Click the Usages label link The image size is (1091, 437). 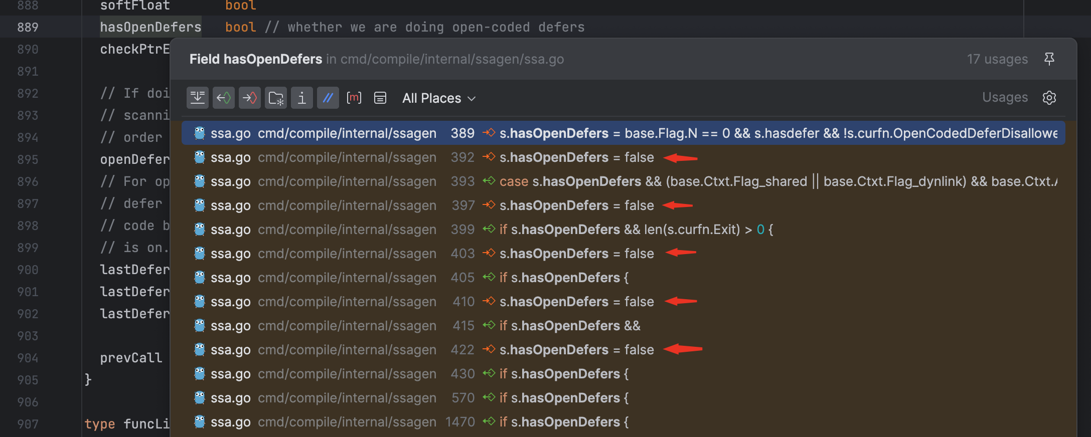tap(1005, 97)
